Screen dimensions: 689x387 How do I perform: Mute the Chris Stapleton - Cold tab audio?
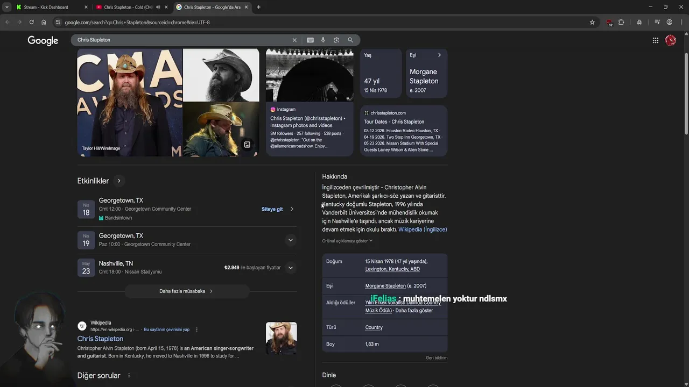[158, 7]
